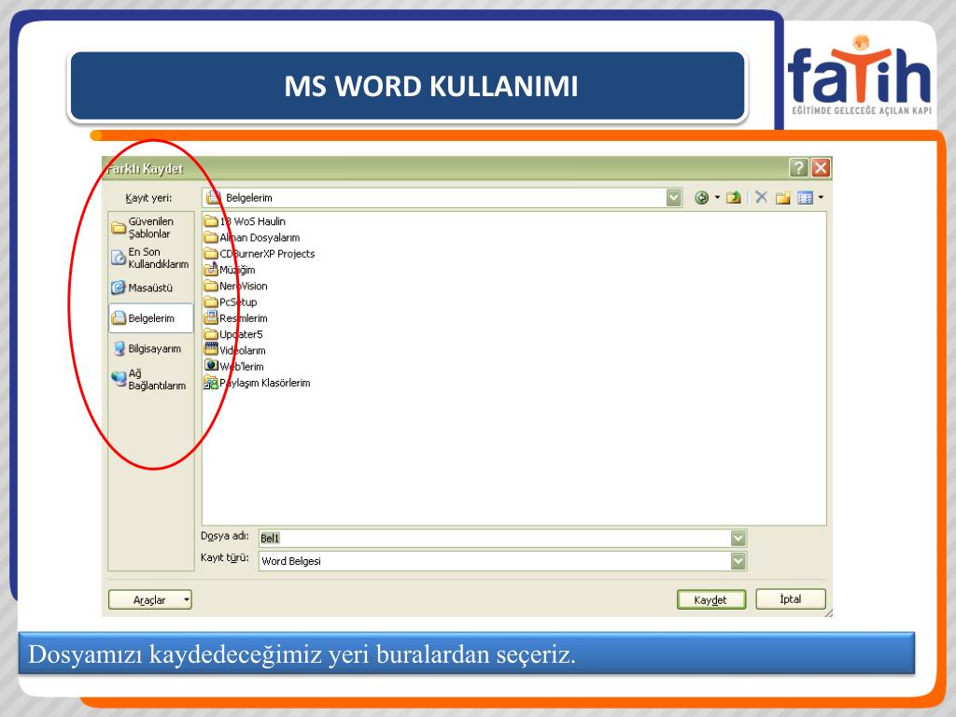Click the dialog resize grip corner
The height and width of the screenshot is (717, 956).
tap(827, 612)
